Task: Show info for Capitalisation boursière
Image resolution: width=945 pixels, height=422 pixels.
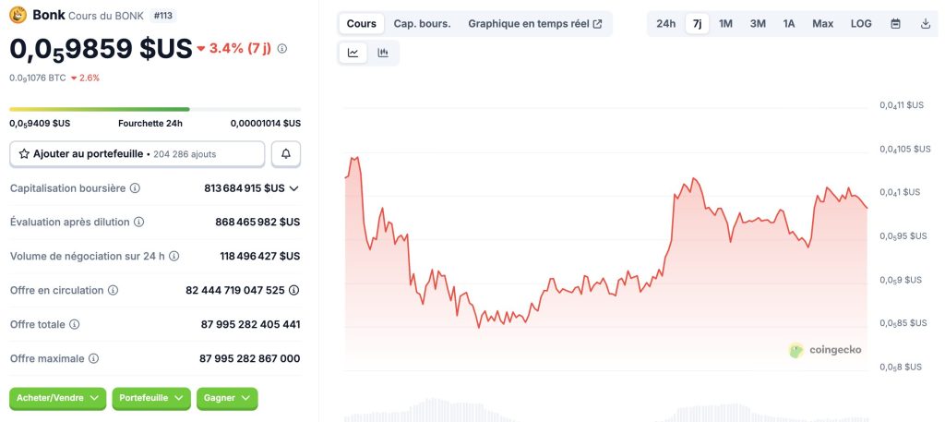Action: click(x=136, y=188)
